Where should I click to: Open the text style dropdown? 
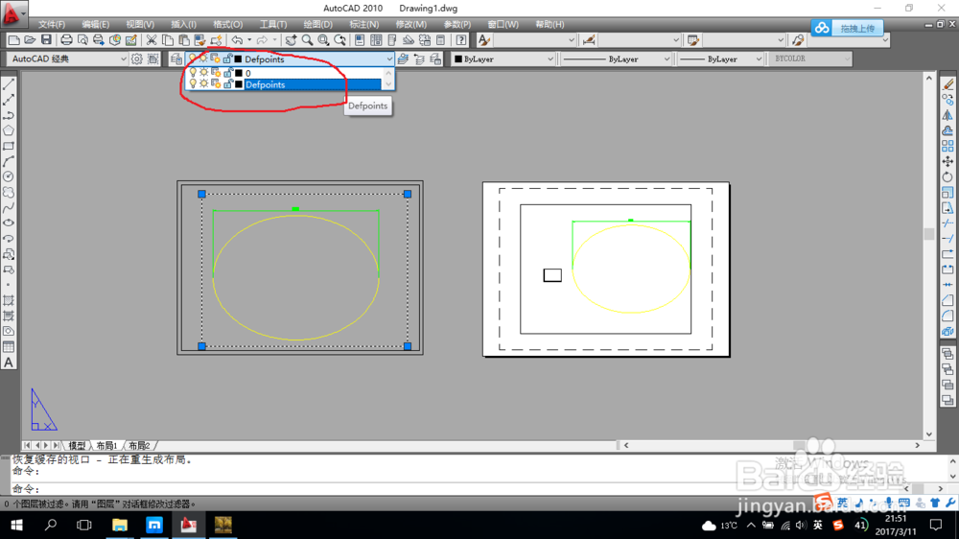(572, 40)
